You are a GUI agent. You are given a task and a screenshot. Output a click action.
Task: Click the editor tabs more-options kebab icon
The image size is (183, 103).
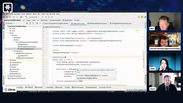(143, 23)
